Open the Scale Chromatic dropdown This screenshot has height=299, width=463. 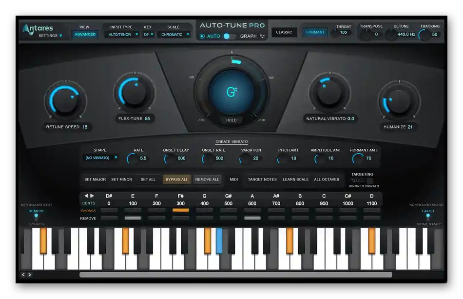click(174, 35)
